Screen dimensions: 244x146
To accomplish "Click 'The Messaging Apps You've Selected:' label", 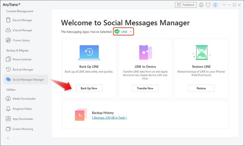I will pyautogui.click(x=86, y=32).
